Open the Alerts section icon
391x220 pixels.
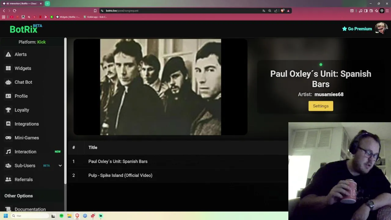[8, 54]
